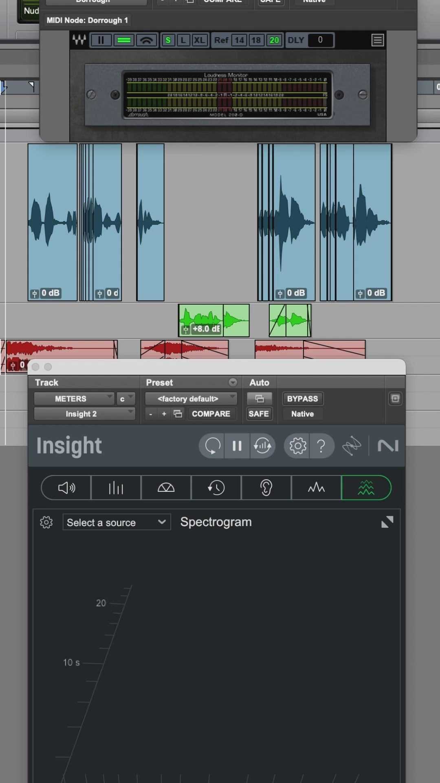
Task: Click the DLY value field
Action: pos(320,40)
